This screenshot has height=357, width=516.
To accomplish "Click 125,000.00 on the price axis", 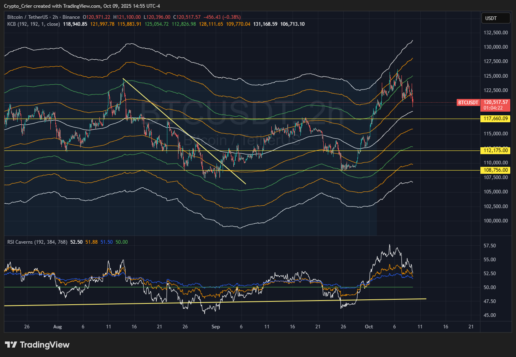I will [x=496, y=76].
